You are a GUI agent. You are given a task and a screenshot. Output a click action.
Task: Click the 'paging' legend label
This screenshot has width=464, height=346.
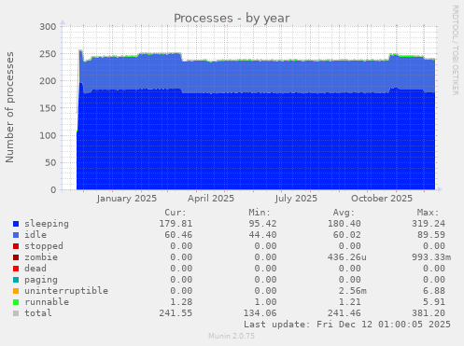point(41,280)
